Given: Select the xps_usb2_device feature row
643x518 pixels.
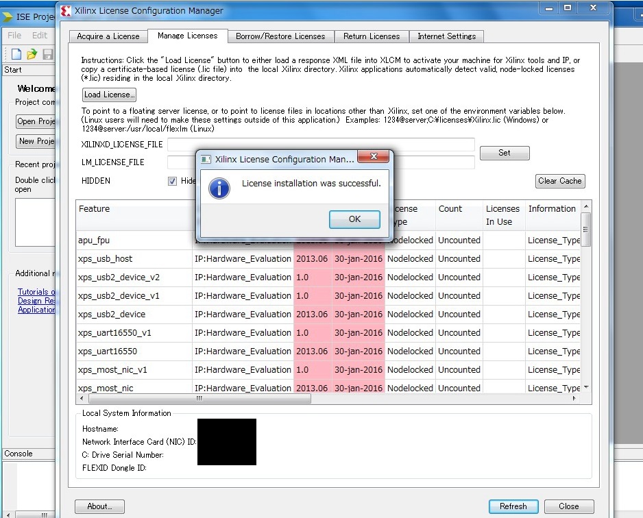Looking at the screenshot, I should click(329, 314).
